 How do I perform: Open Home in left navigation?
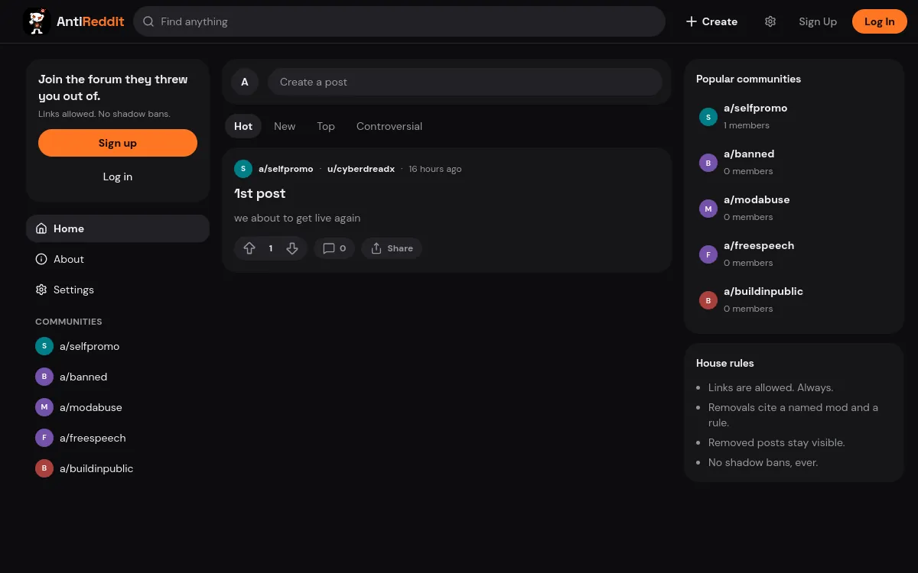[118, 228]
